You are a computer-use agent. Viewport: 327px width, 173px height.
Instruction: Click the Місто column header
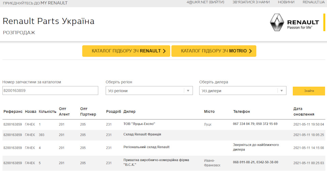[209, 111]
